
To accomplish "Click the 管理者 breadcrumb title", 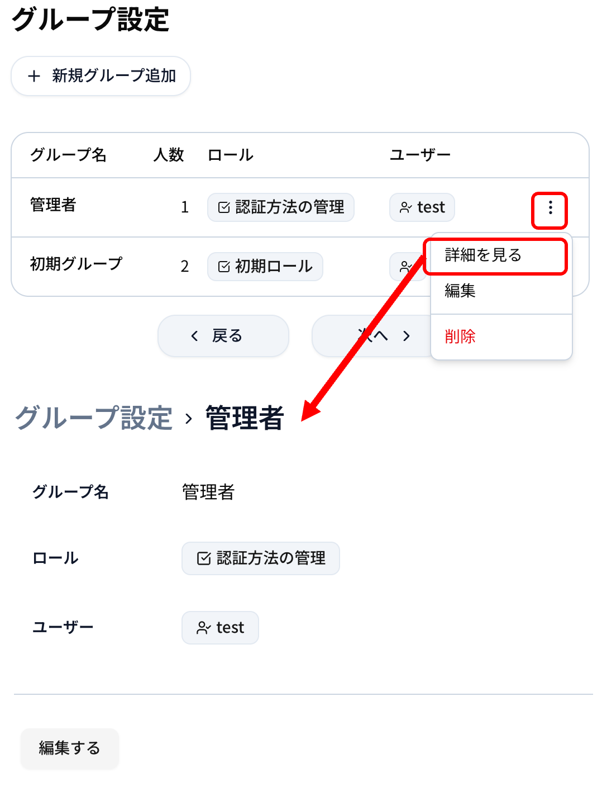I will pos(245,418).
